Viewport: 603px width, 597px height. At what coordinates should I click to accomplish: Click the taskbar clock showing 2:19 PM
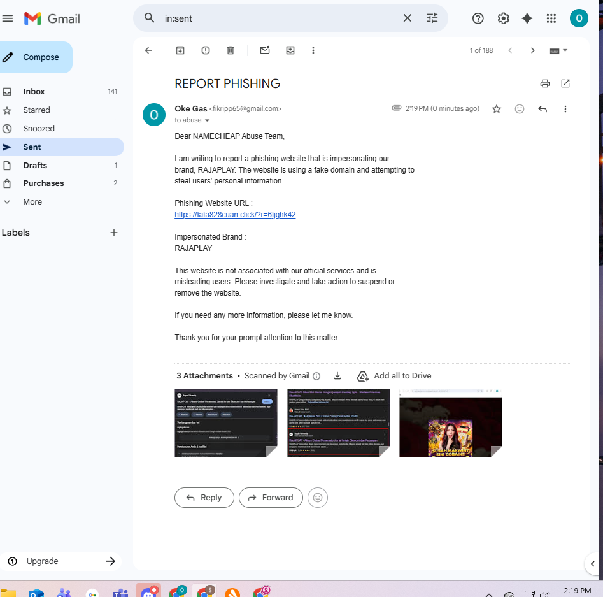(x=578, y=591)
